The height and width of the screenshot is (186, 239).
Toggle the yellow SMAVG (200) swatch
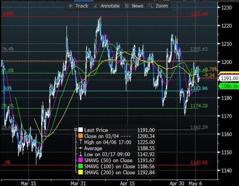point(80,172)
